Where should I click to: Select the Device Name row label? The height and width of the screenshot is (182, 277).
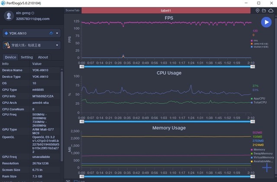coord(12,70)
